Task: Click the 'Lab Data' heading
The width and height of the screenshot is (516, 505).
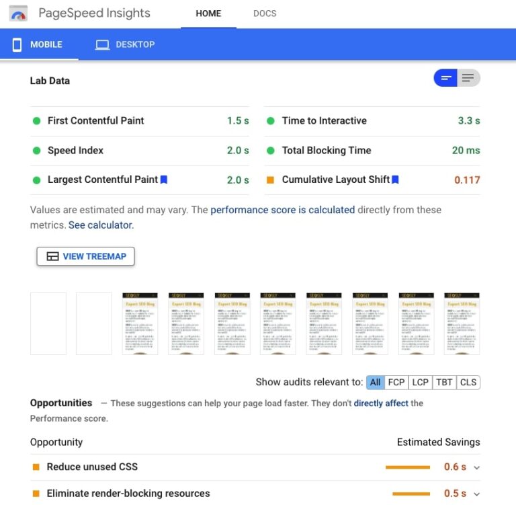Action: click(x=50, y=81)
